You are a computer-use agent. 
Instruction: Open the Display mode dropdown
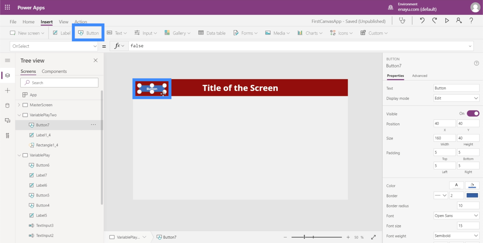click(x=456, y=98)
